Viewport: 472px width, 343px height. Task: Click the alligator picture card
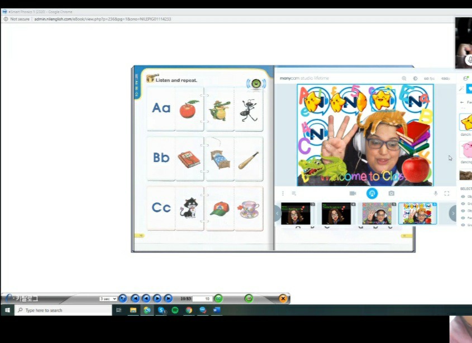pyautogui.click(x=220, y=109)
